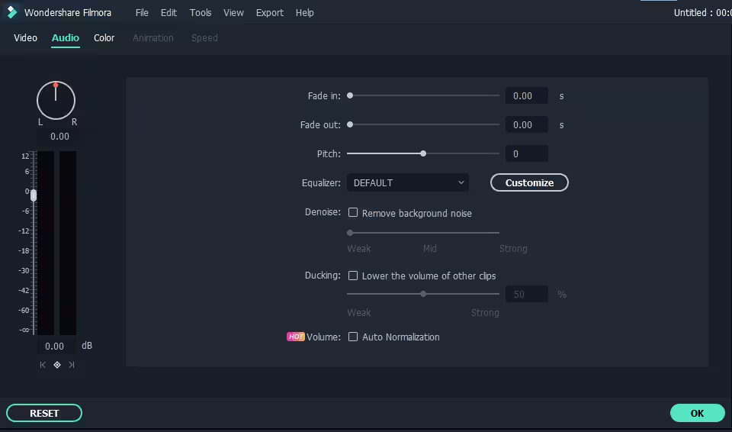Switch to the Video tab
The width and height of the screenshot is (732, 432).
click(x=25, y=37)
